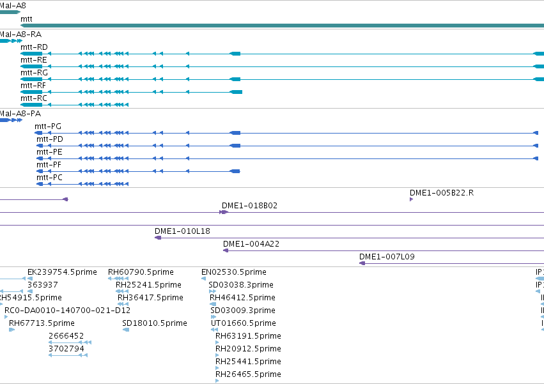Select the mtt-RF transcript label
The image size is (544, 384).
pyautogui.click(x=33, y=86)
